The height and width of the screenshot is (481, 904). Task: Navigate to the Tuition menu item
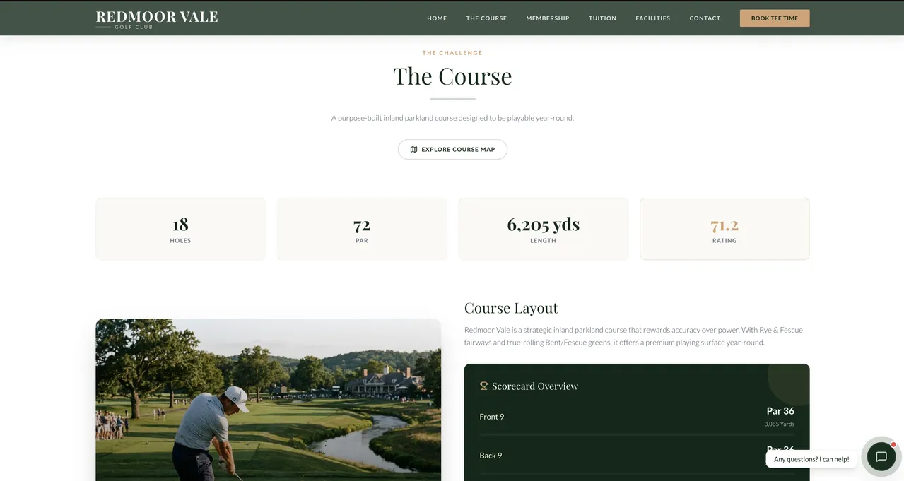coord(602,18)
